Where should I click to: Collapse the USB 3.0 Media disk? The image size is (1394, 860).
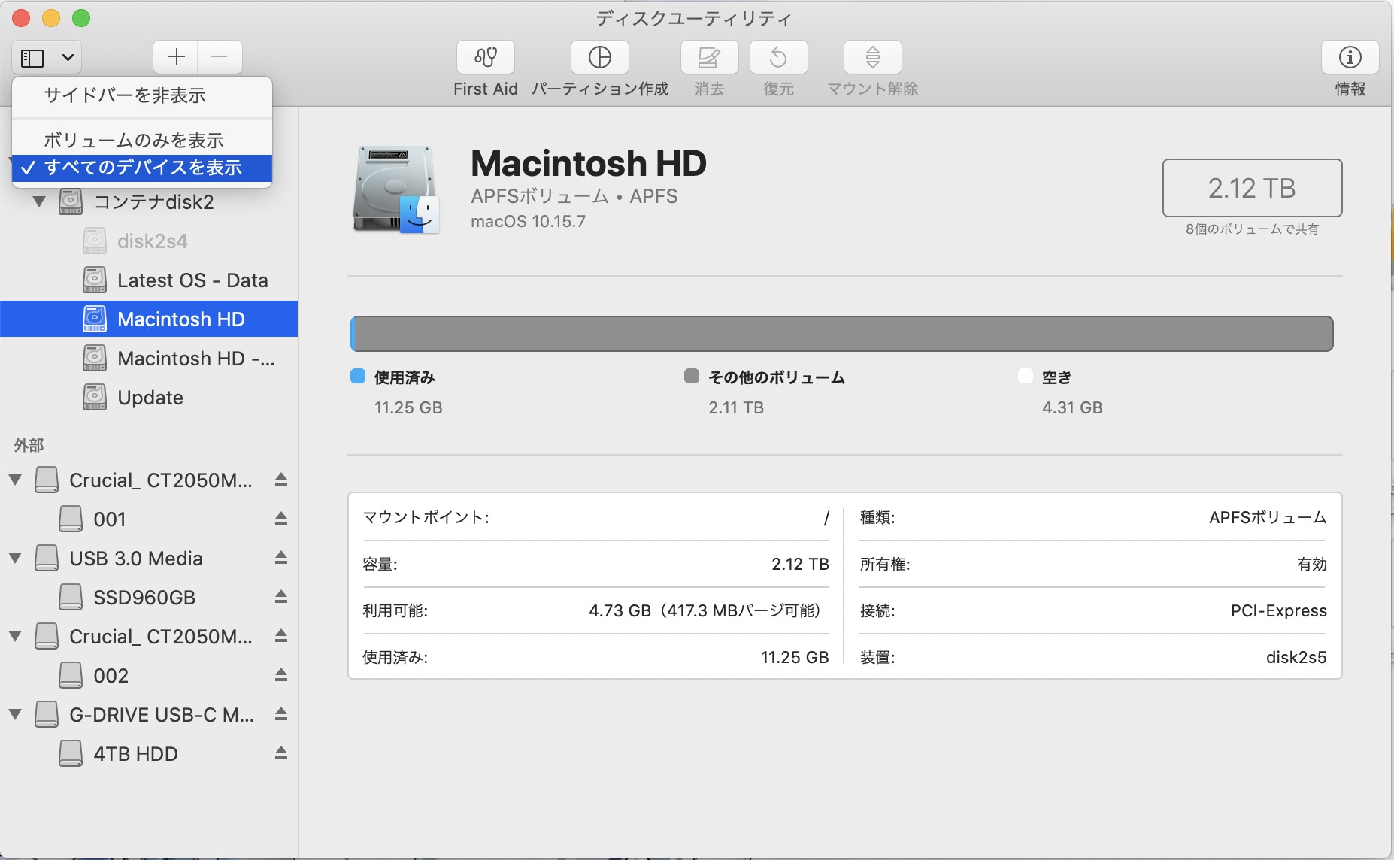point(15,558)
